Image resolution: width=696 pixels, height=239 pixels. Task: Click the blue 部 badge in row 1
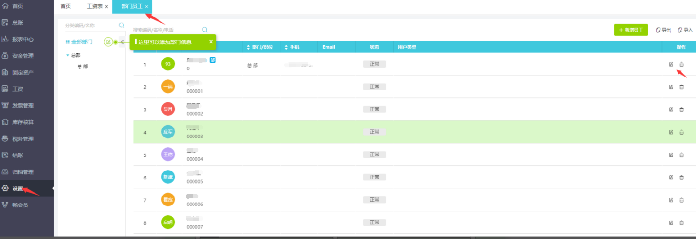[212, 60]
